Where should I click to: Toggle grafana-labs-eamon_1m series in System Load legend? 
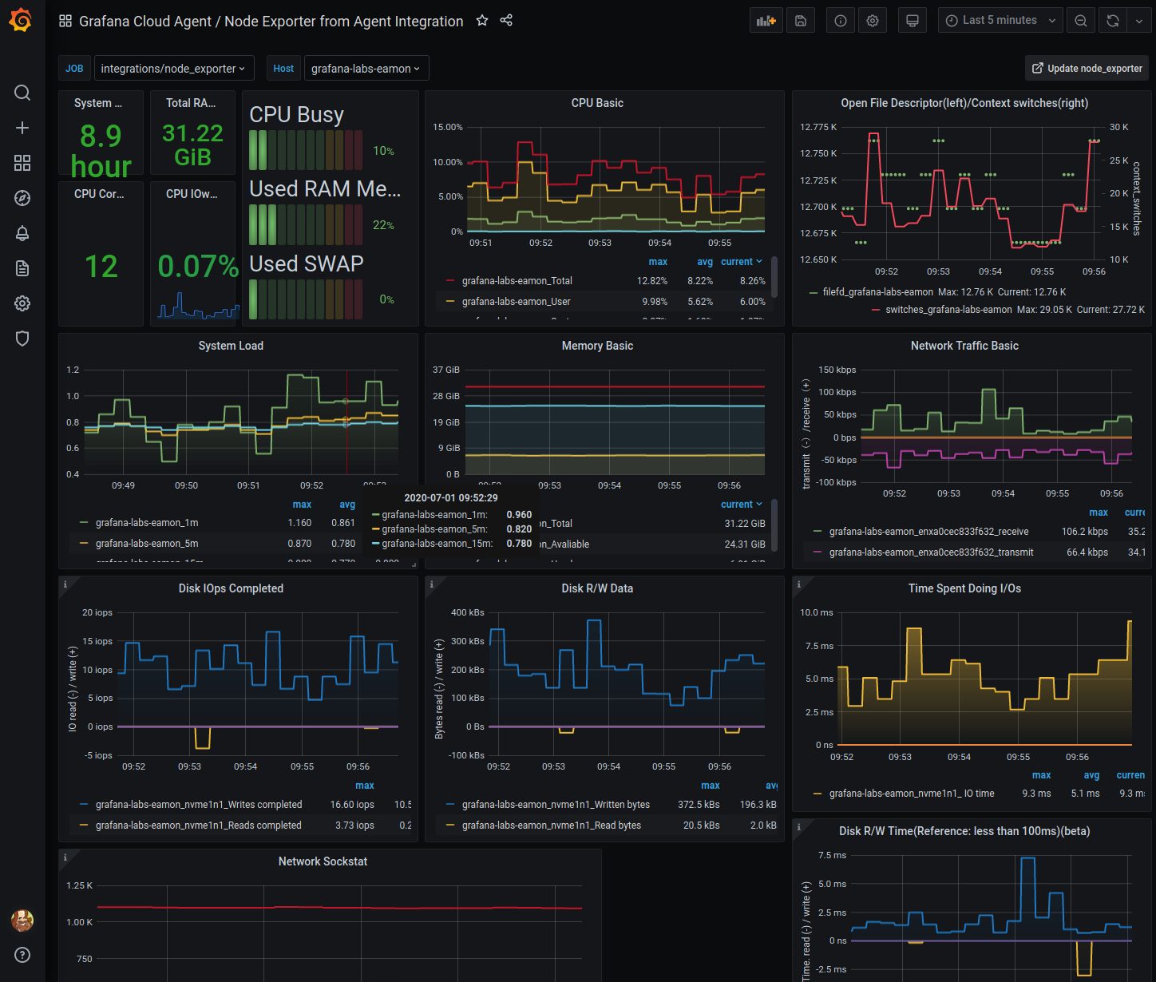coord(147,523)
